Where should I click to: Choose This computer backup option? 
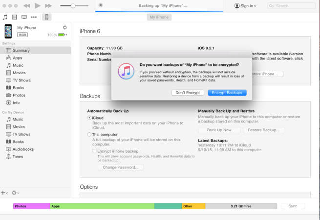(x=89, y=134)
